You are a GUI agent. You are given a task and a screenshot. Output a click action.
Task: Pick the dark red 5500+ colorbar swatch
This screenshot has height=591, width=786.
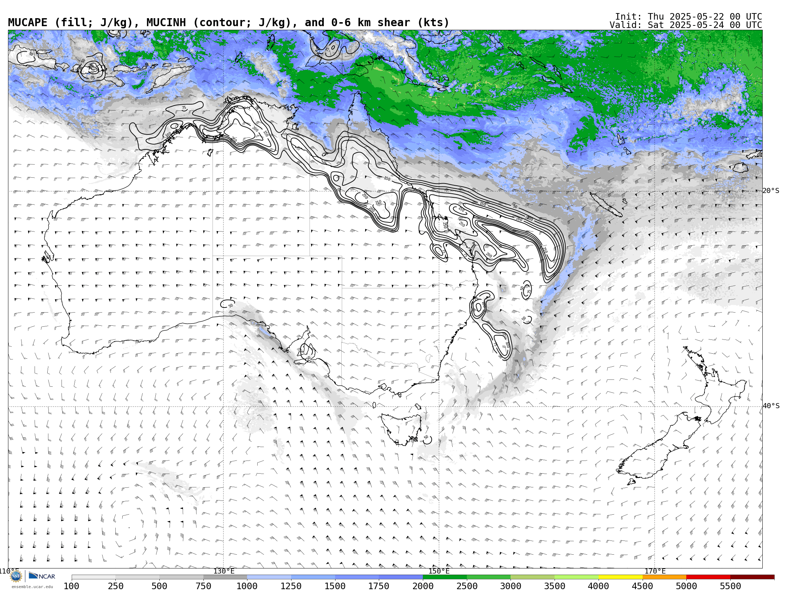pos(752,577)
